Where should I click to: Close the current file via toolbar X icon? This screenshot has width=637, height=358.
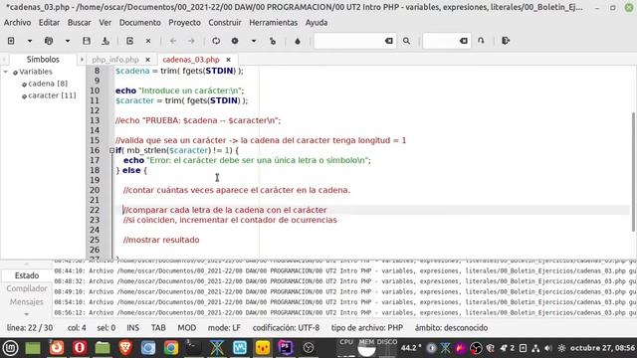pyautogui.click(x=148, y=41)
